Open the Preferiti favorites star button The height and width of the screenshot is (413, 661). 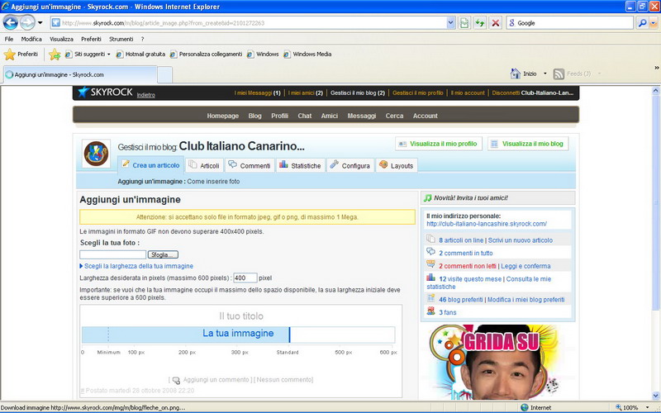(x=21, y=54)
